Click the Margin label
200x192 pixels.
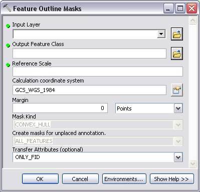pos(20,100)
